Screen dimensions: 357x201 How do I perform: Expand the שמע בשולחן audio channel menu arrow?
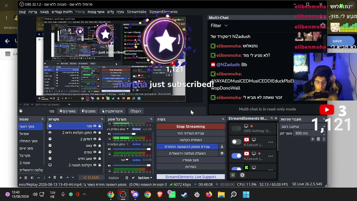(127, 129)
